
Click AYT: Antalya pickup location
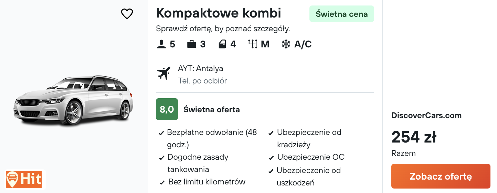click(x=200, y=68)
